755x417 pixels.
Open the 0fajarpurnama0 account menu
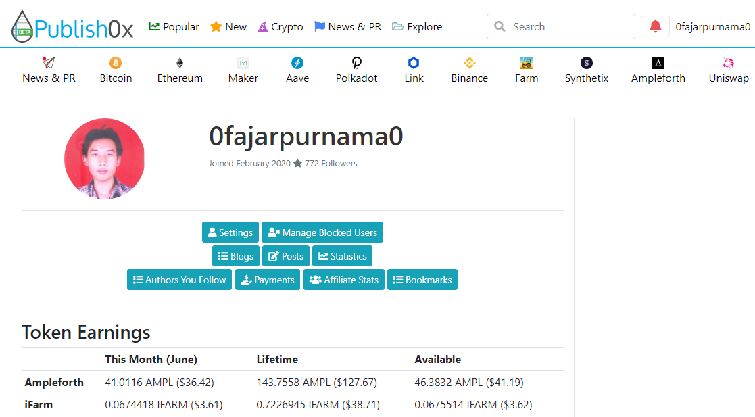(712, 27)
